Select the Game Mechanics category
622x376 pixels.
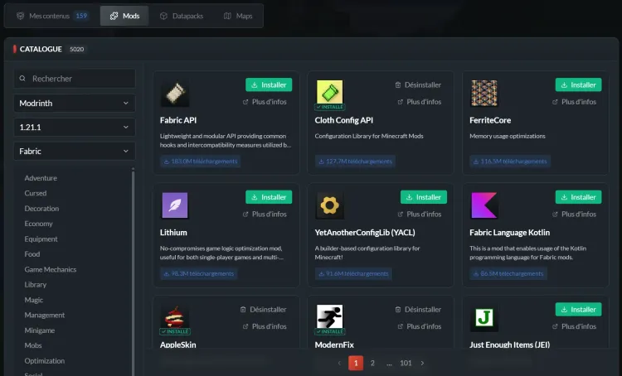pos(51,269)
